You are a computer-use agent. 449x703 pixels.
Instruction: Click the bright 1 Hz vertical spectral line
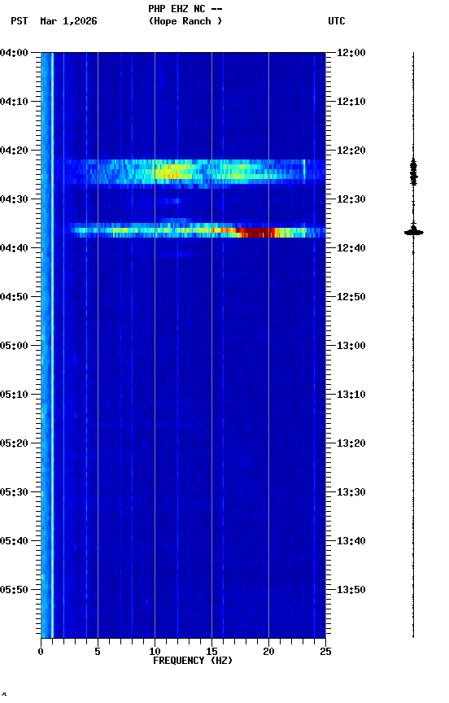coord(52,345)
